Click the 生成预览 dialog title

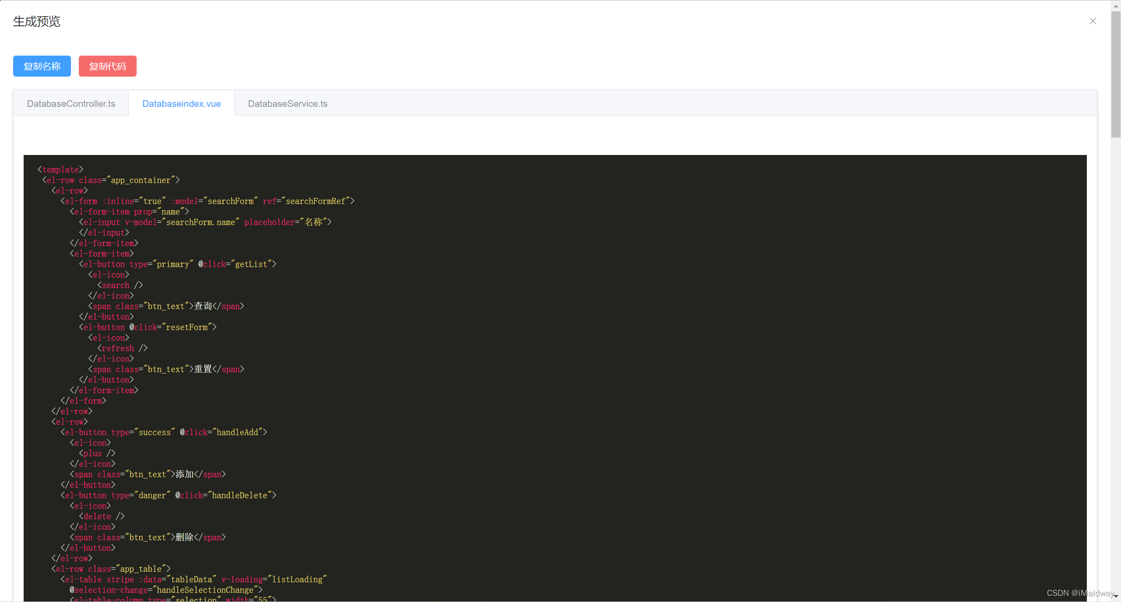coord(37,21)
